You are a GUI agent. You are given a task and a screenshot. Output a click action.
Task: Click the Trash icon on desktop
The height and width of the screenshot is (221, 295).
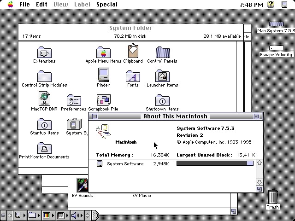273,197
